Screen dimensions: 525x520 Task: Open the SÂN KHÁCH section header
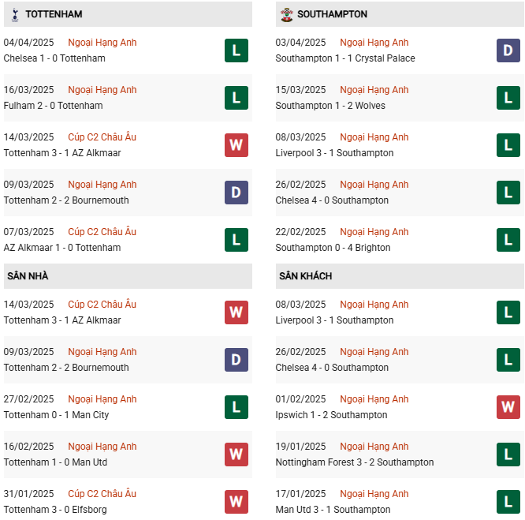click(x=305, y=276)
